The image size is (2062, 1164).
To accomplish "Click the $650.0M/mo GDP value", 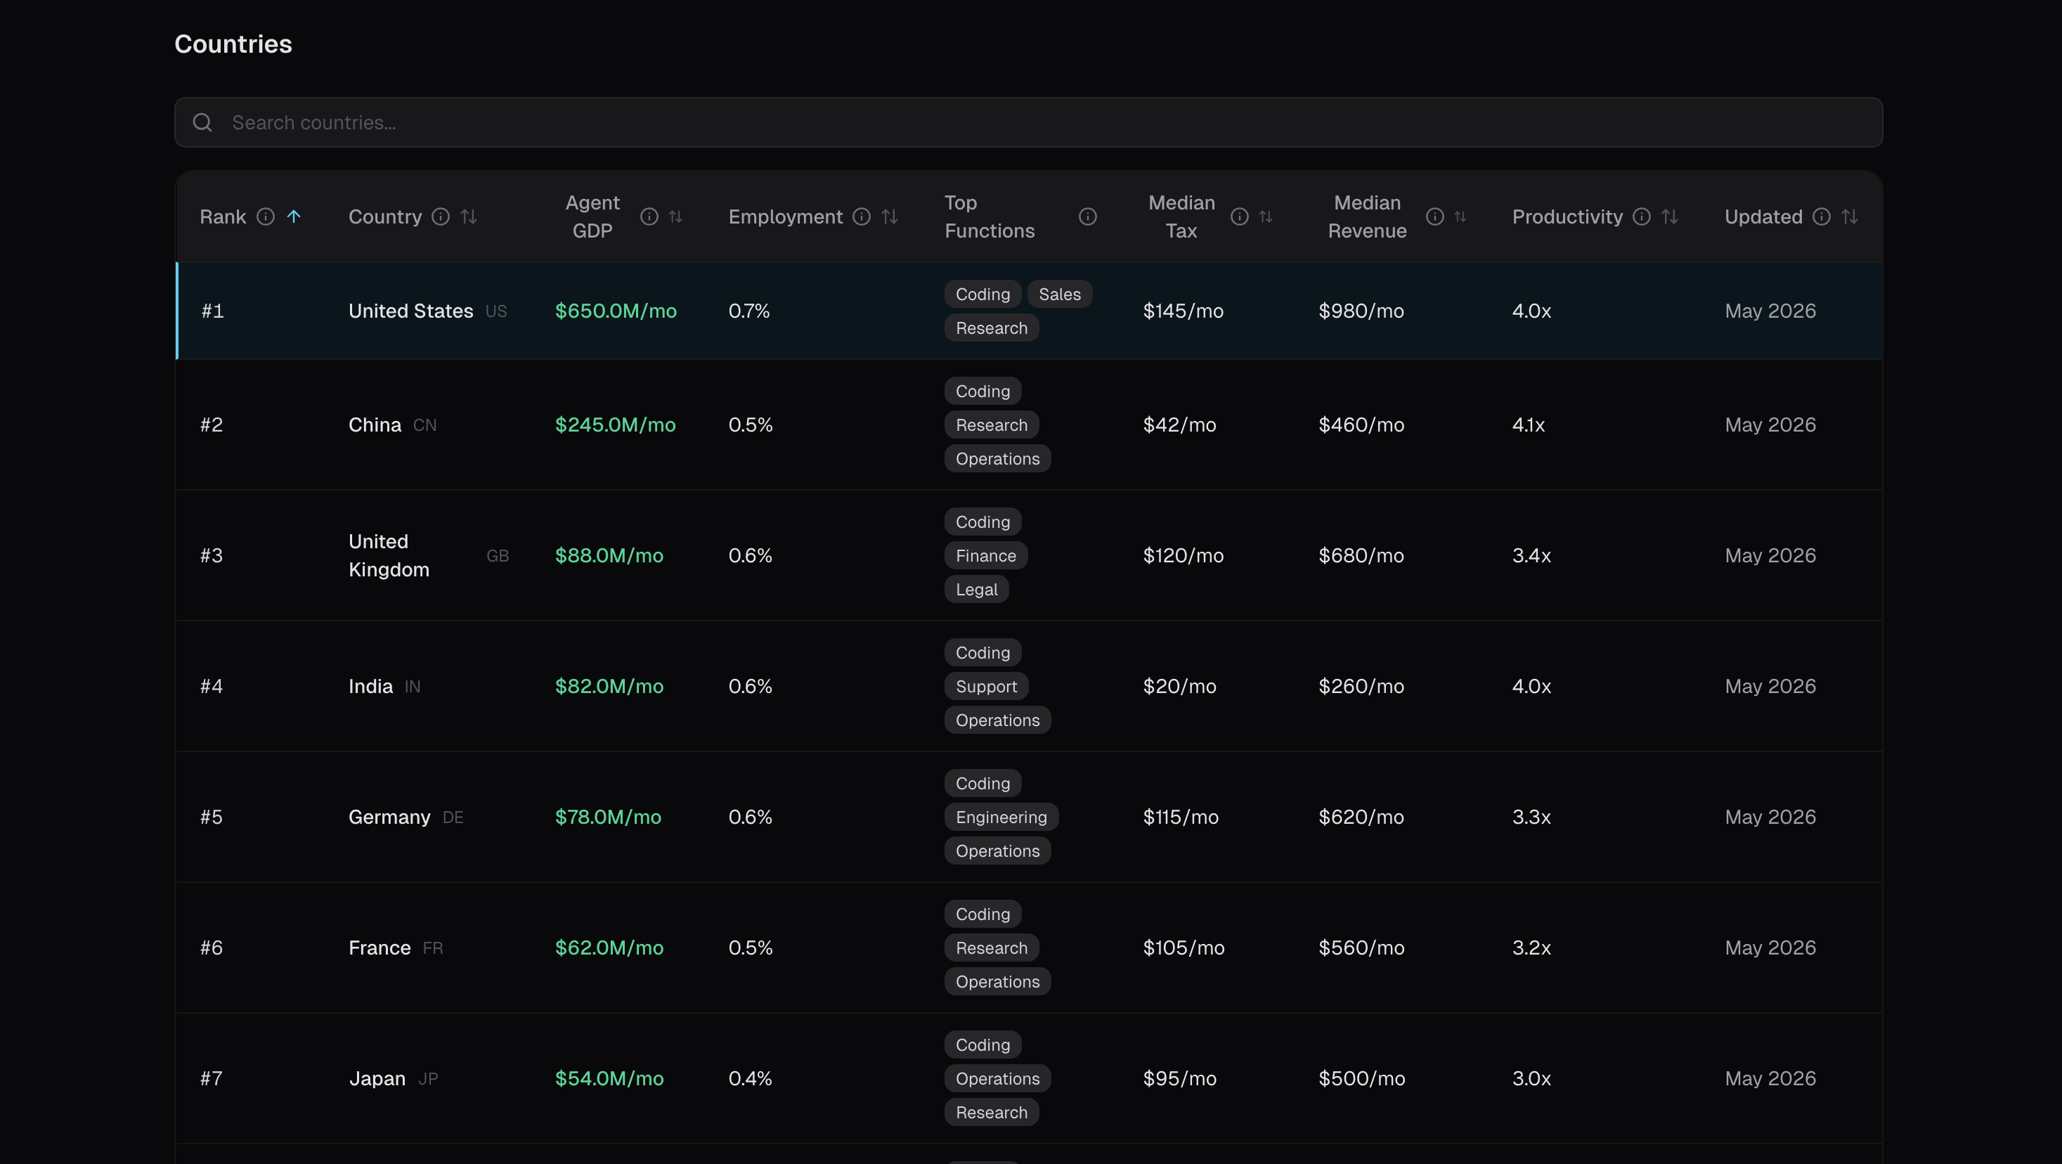I will (x=616, y=311).
